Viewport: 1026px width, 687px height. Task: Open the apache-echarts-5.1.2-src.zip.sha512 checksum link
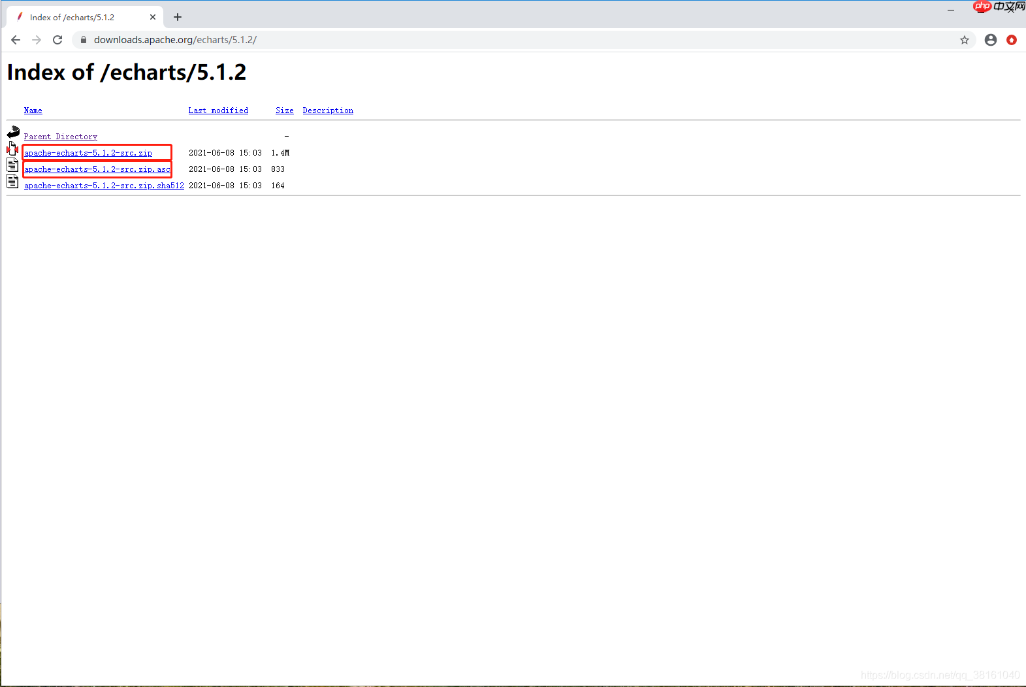point(104,186)
